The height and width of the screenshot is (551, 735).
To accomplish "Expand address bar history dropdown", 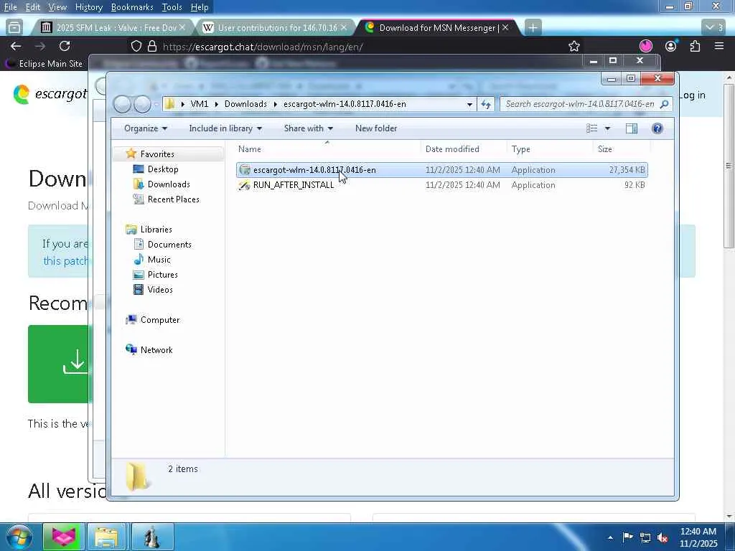I will point(469,104).
